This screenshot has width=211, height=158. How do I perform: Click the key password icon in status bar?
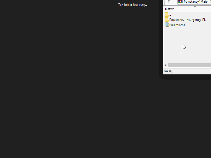(x=171, y=71)
